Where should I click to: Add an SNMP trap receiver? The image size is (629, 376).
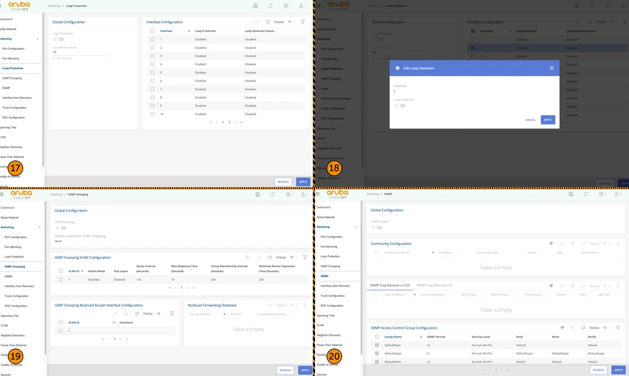(551, 285)
